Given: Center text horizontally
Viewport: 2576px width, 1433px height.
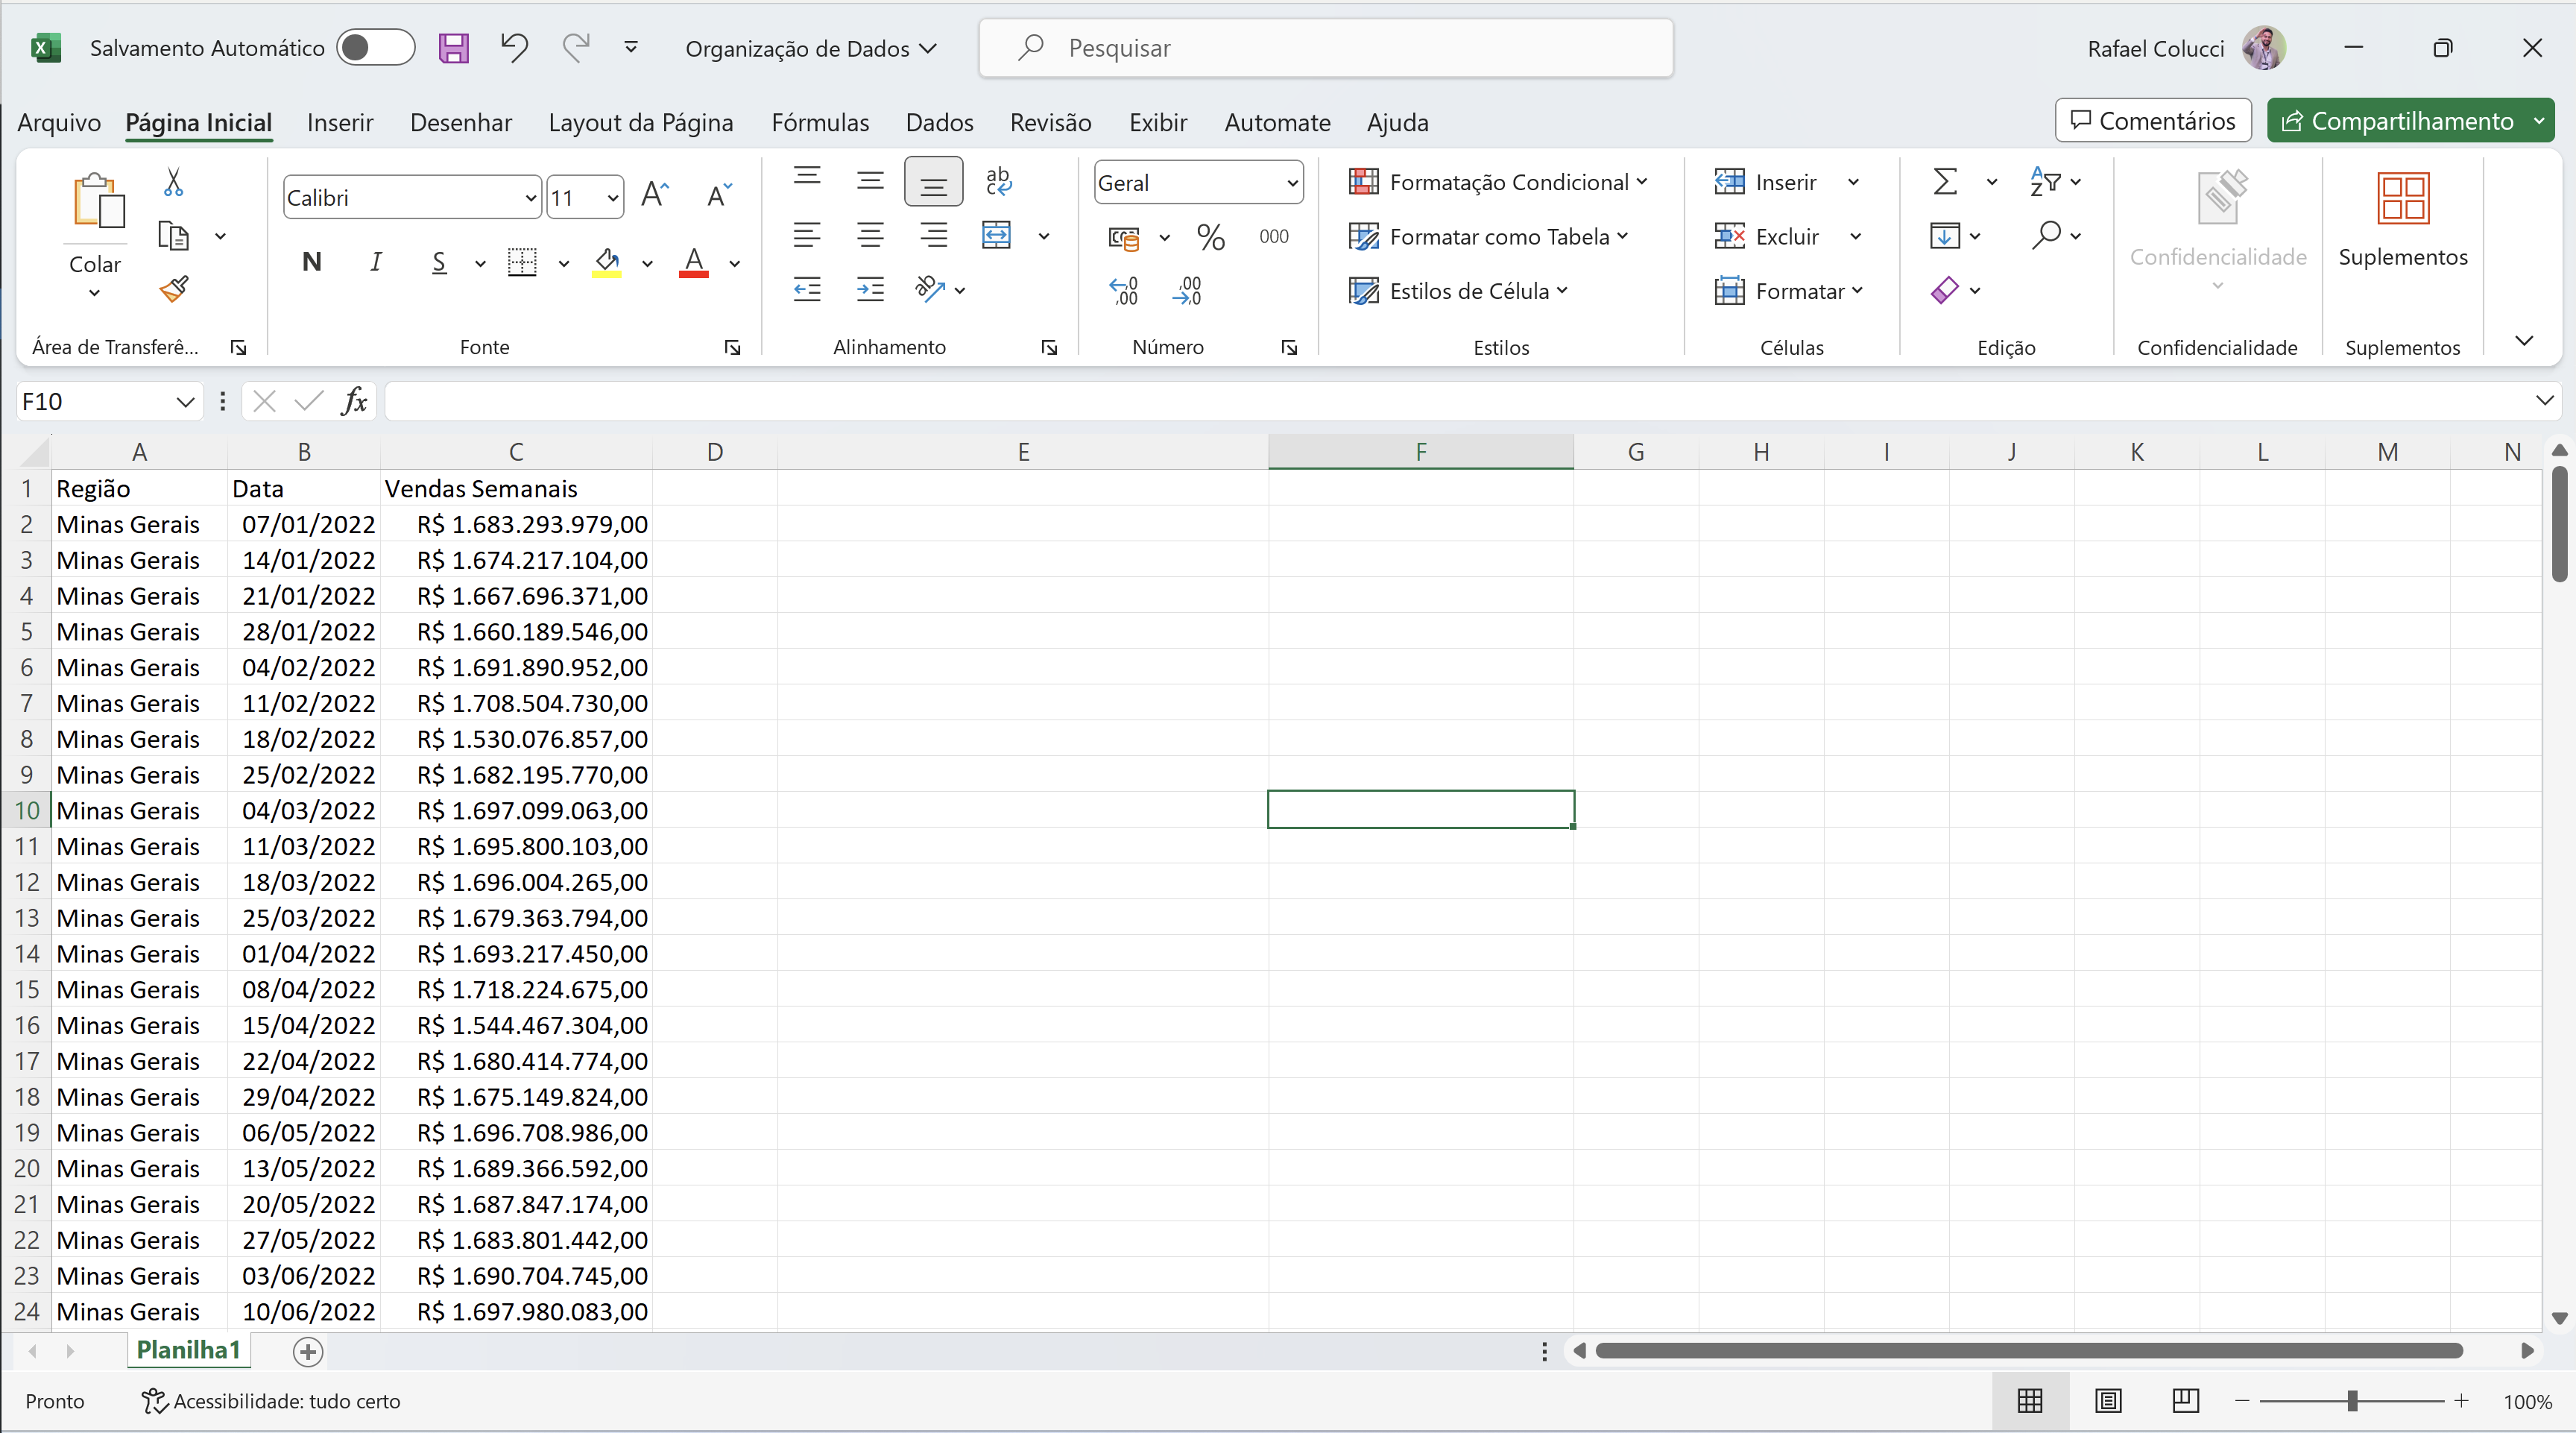Looking at the screenshot, I should pos(871,236).
